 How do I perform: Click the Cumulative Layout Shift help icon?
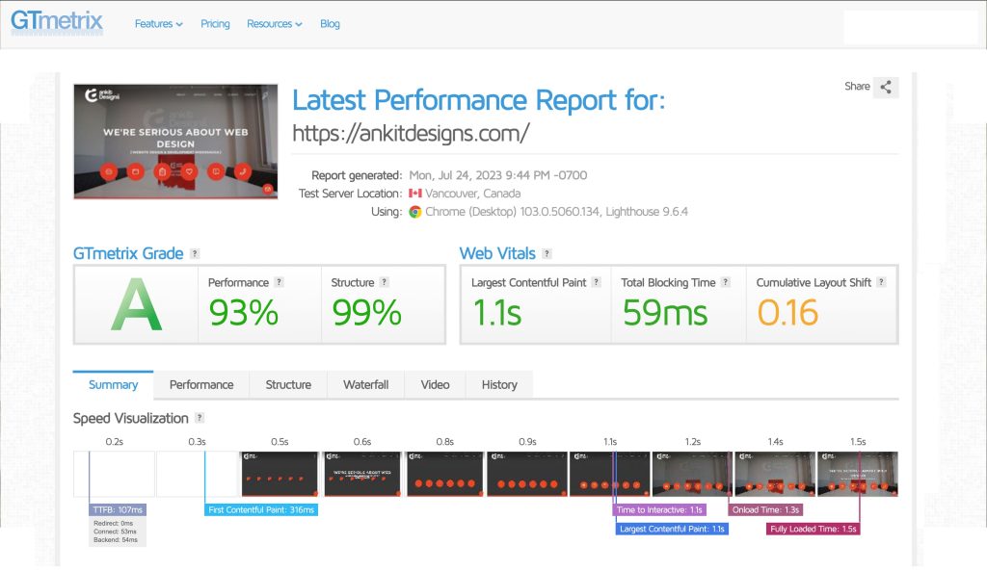pyautogui.click(x=881, y=282)
